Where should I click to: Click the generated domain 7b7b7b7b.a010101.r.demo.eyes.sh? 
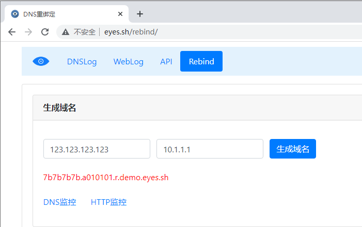pos(106,178)
